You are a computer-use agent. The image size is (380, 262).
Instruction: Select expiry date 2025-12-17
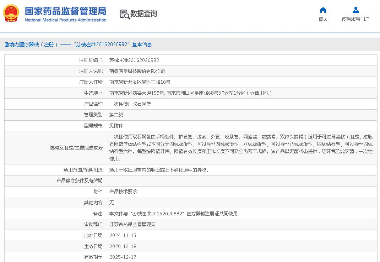coord(123,257)
